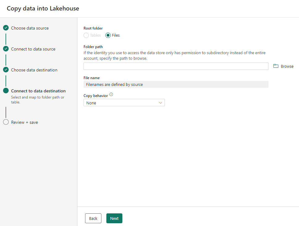Click the 'Select and map to folder path' description

coord(38,99)
